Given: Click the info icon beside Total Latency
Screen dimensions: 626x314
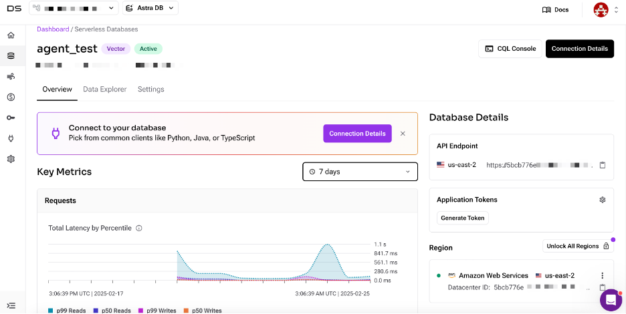Looking at the screenshot, I should coord(139,228).
